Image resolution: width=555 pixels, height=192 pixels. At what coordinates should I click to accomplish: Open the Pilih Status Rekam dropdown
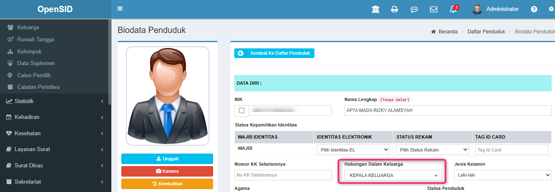432,150
